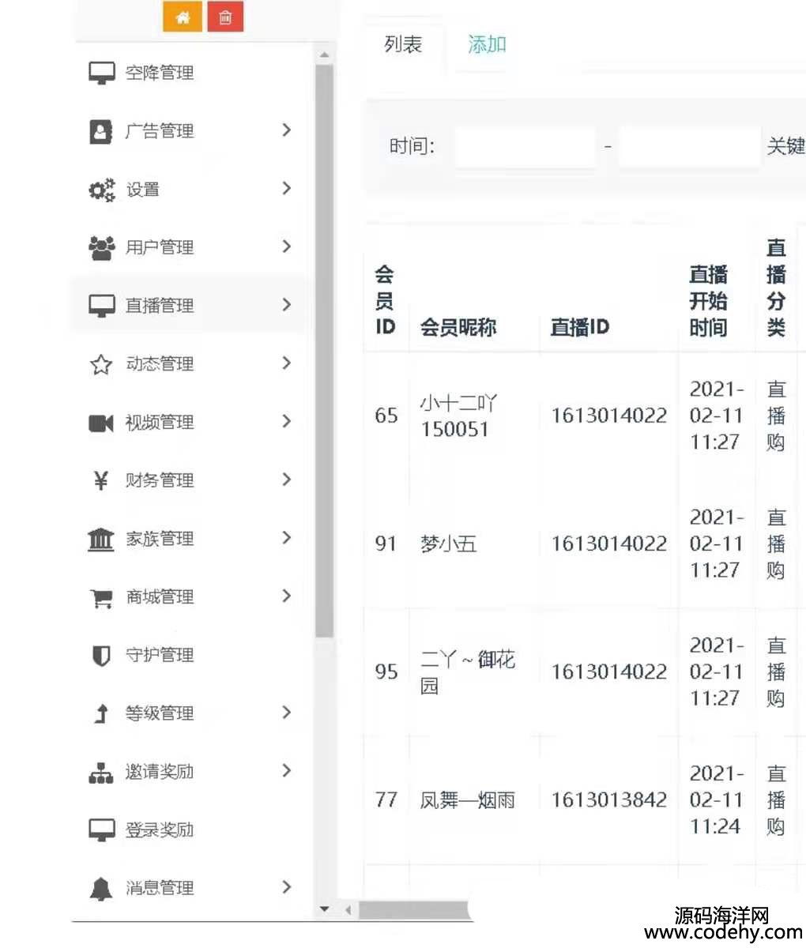Click the bell icon for 消息管理

tap(101, 889)
